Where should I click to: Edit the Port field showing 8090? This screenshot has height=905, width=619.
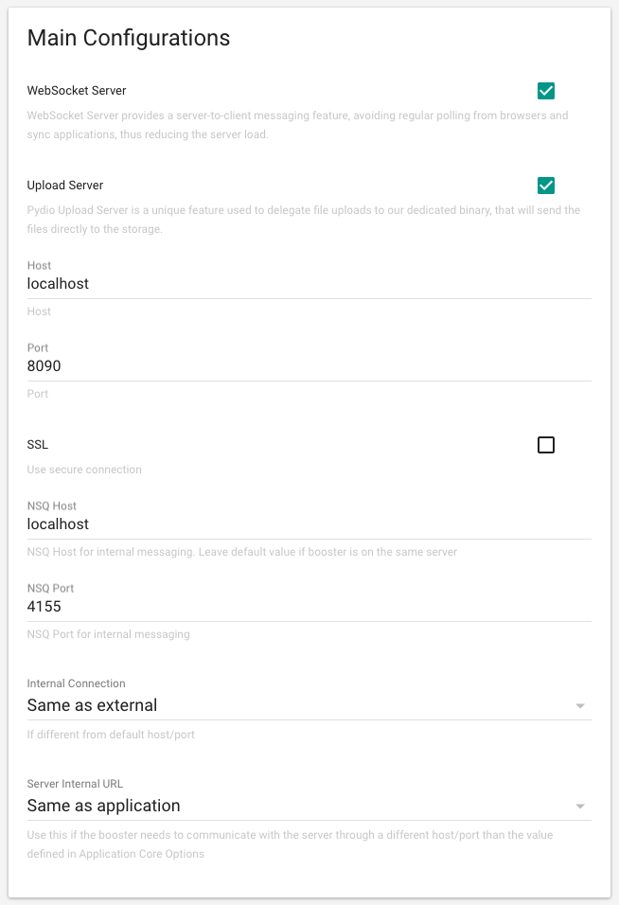309,366
